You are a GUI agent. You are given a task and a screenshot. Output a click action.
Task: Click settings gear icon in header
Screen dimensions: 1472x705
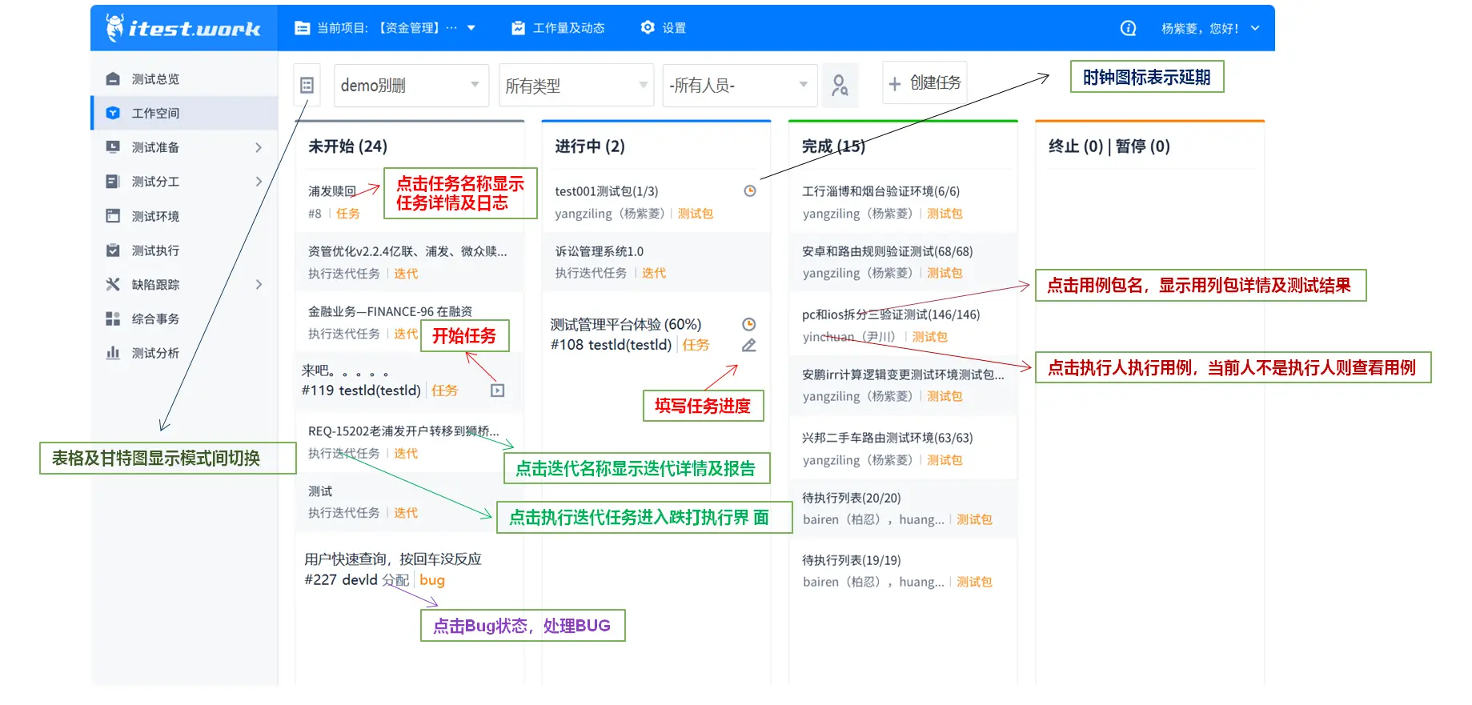(648, 28)
